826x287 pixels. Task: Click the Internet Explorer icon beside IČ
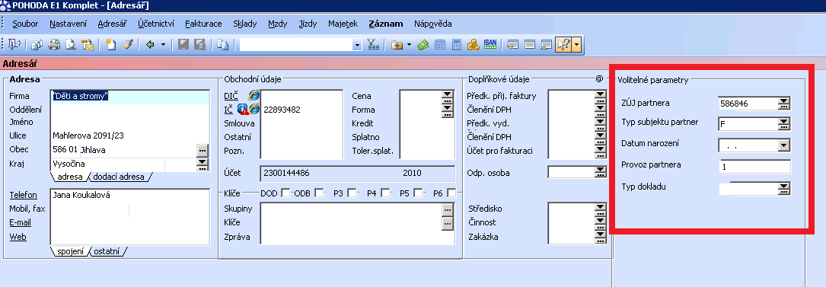click(254, 109)
